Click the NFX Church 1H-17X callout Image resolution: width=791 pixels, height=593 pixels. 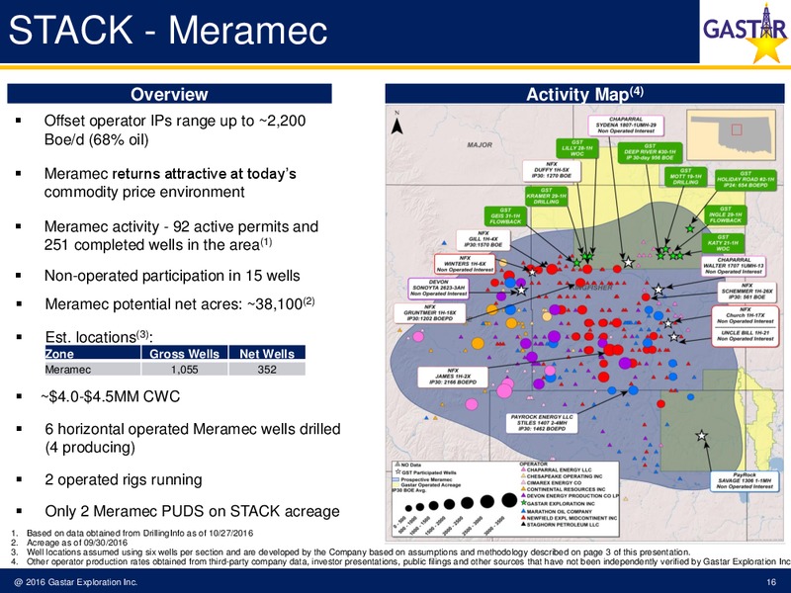(746, 315)
